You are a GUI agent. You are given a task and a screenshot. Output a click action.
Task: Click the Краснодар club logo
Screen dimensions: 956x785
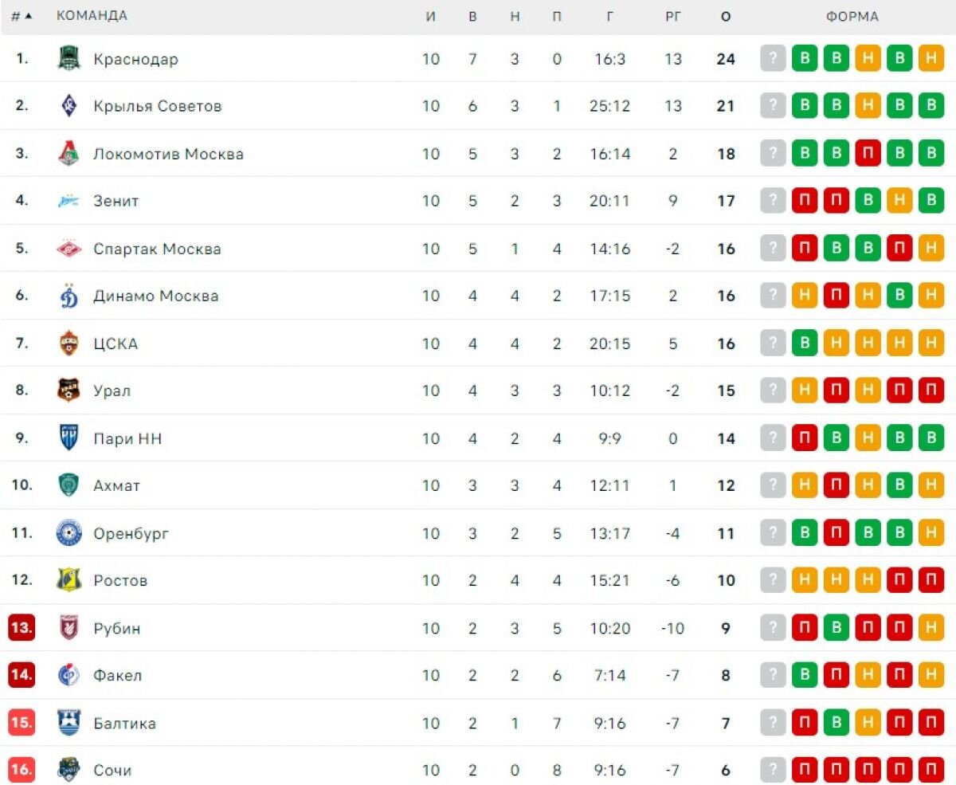click(x=69, y=59)
